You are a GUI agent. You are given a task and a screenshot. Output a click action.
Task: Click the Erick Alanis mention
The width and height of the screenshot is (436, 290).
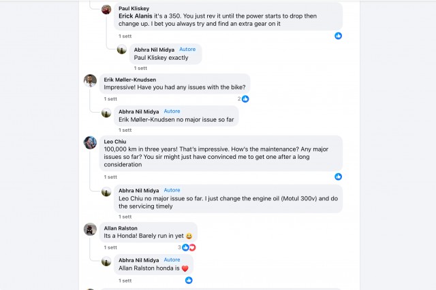[135, 16]
